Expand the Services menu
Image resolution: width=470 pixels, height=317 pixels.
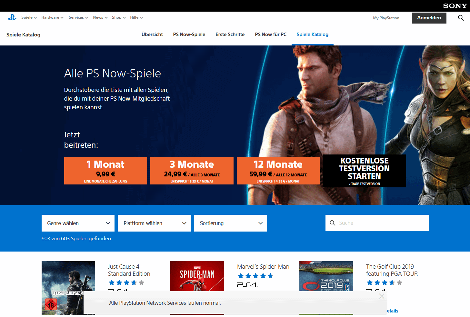[78, 17]
